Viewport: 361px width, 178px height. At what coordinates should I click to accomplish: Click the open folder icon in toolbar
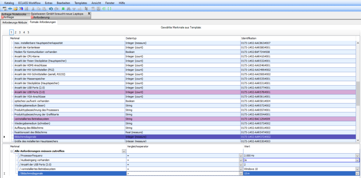(x=15, y=8)
